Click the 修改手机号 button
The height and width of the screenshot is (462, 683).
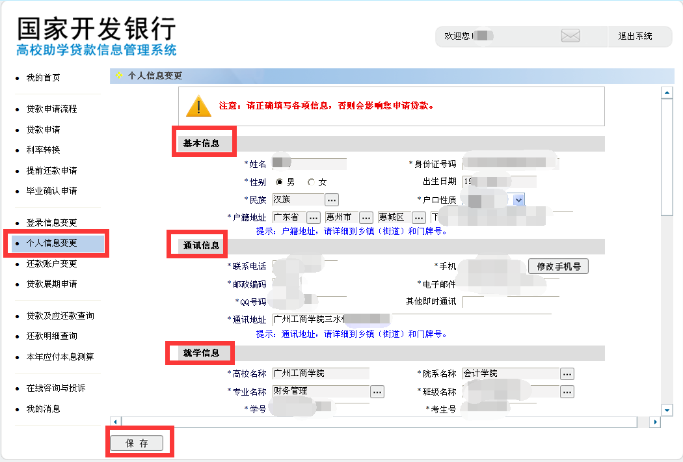558,266
